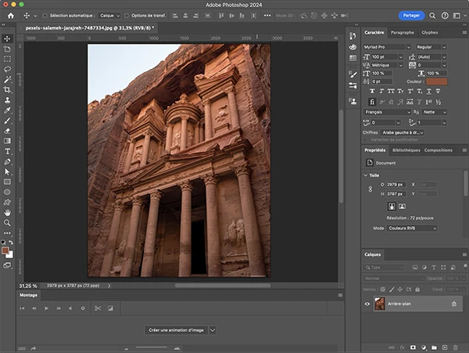This screenshot has width=469, height=353.
Task: Select the Gradient tool
Action: pyautogui.click(x=7, y=141)
